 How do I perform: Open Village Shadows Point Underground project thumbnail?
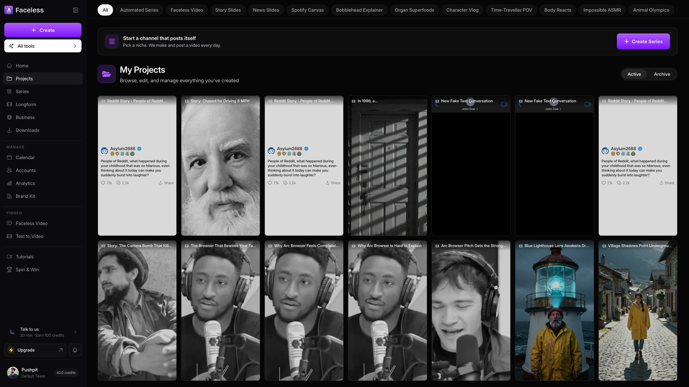638,310
